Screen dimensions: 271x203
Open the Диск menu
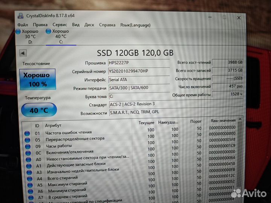[89, 25]
